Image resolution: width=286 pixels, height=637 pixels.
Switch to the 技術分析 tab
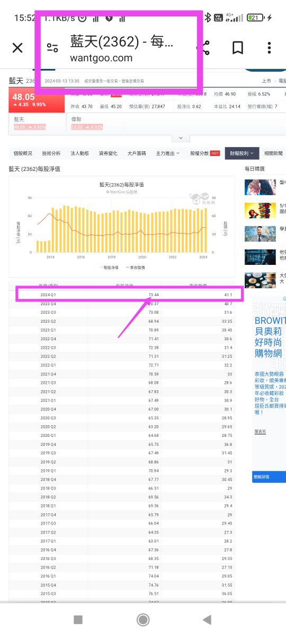51,153
